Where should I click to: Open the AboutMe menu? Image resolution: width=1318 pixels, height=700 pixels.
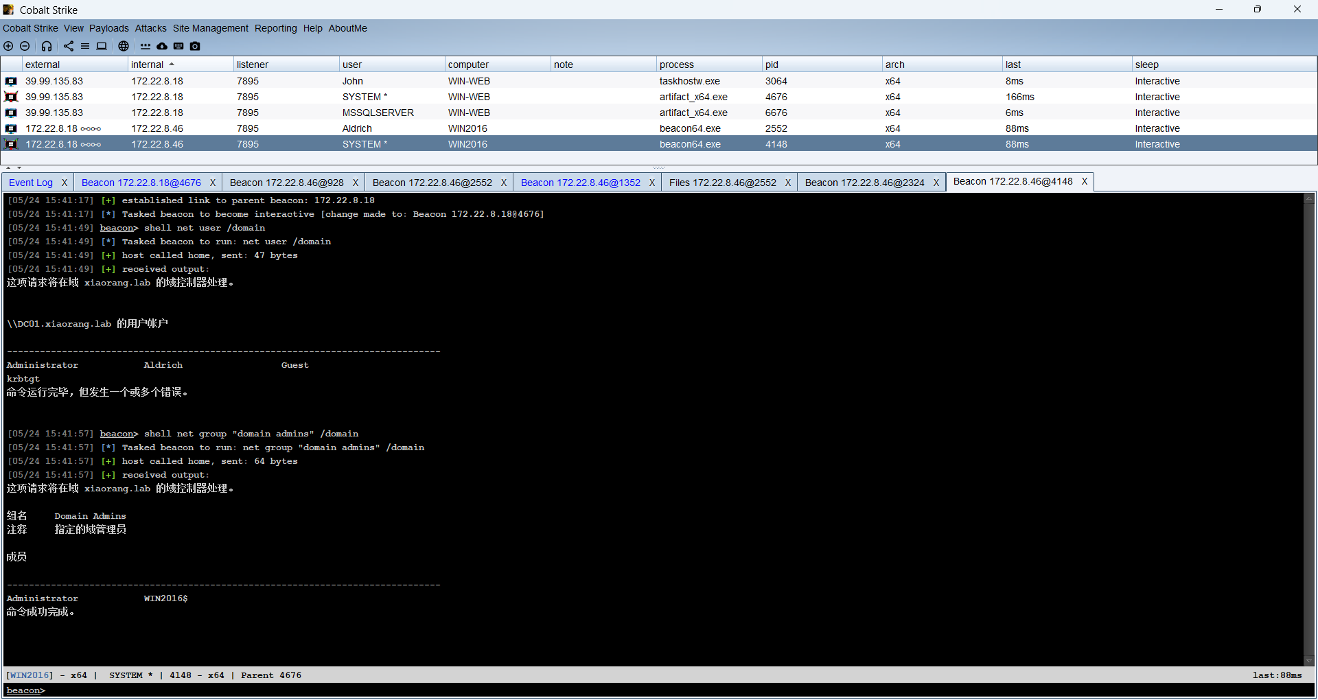point(348,28)
